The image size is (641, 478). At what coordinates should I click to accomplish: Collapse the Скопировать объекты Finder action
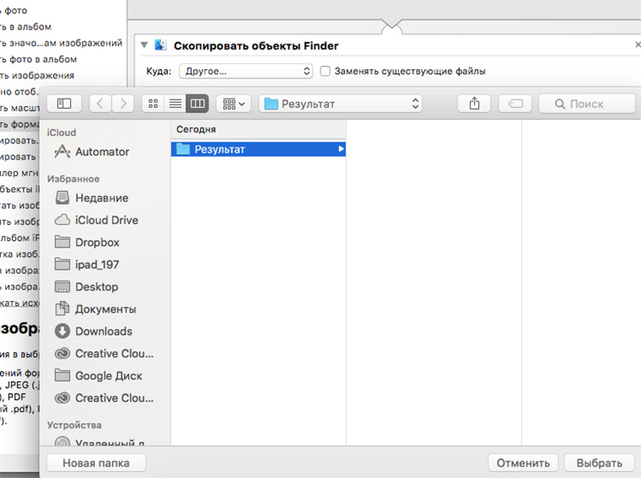click(x=144, y=46)
